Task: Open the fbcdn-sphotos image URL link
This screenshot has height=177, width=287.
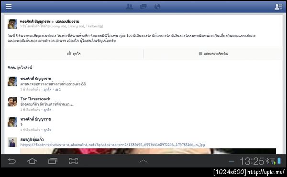Action: click(x=112, y=145)
